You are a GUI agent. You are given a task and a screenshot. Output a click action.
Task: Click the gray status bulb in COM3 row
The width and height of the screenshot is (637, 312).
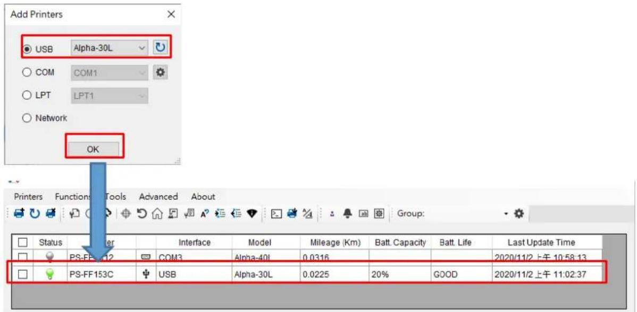[x=49, y=257]
